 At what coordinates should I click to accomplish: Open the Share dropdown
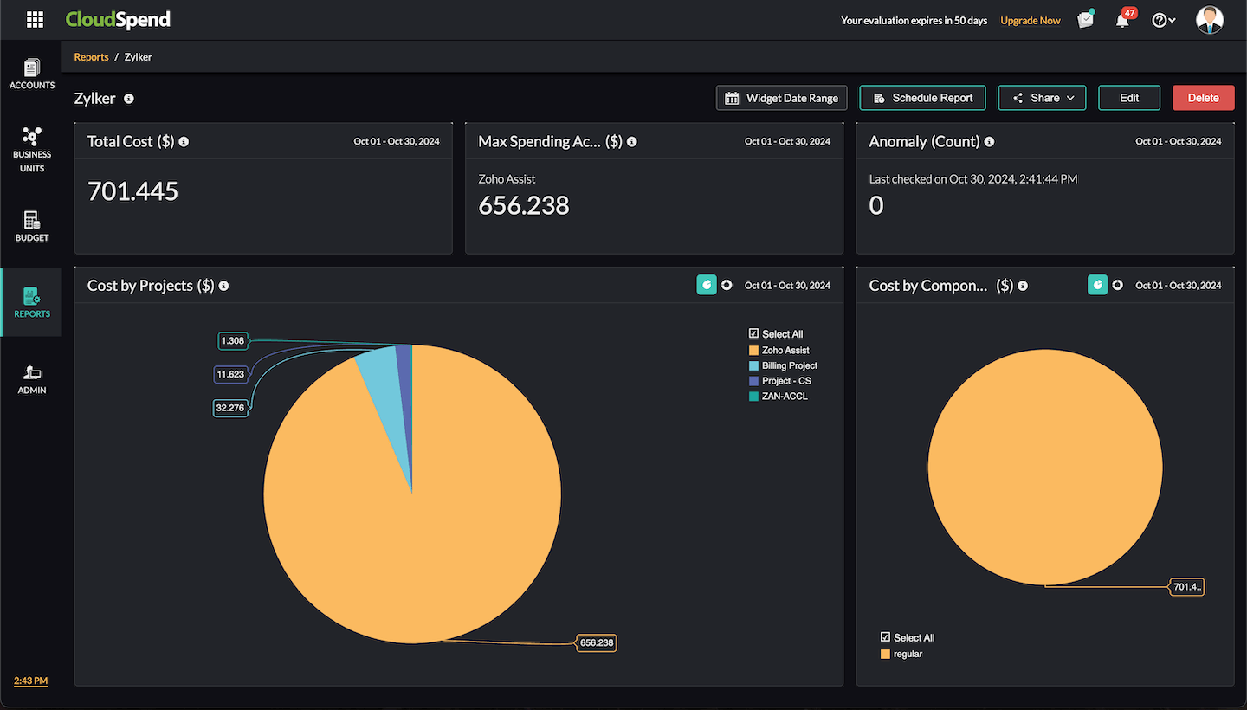[x=1042, y=98]
